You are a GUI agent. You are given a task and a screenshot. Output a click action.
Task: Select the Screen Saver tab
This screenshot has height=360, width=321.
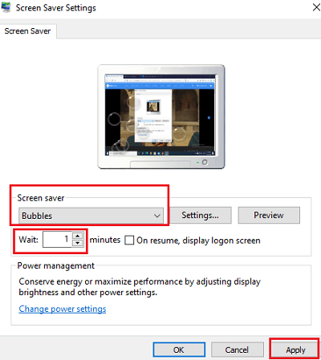27,31
